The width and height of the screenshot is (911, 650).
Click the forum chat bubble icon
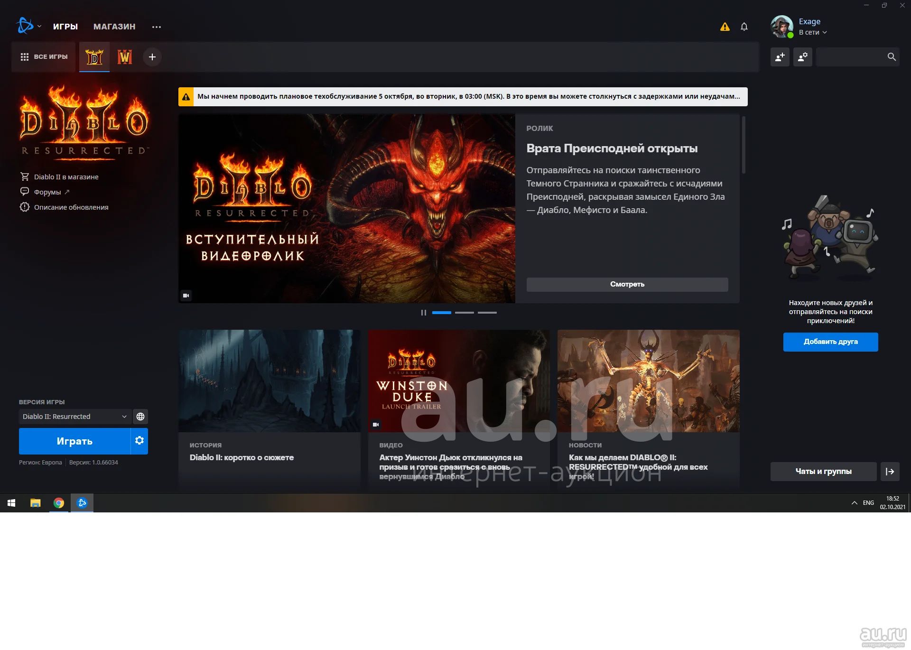(25, 192)
